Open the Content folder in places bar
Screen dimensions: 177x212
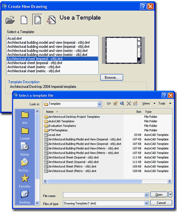tap(25, 134)
